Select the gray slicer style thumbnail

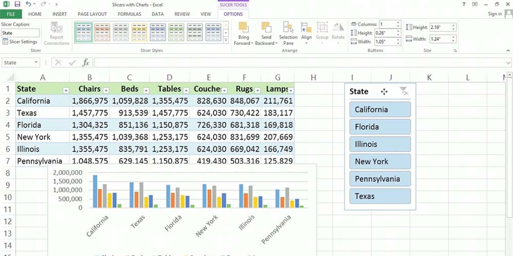click(121, 32)
